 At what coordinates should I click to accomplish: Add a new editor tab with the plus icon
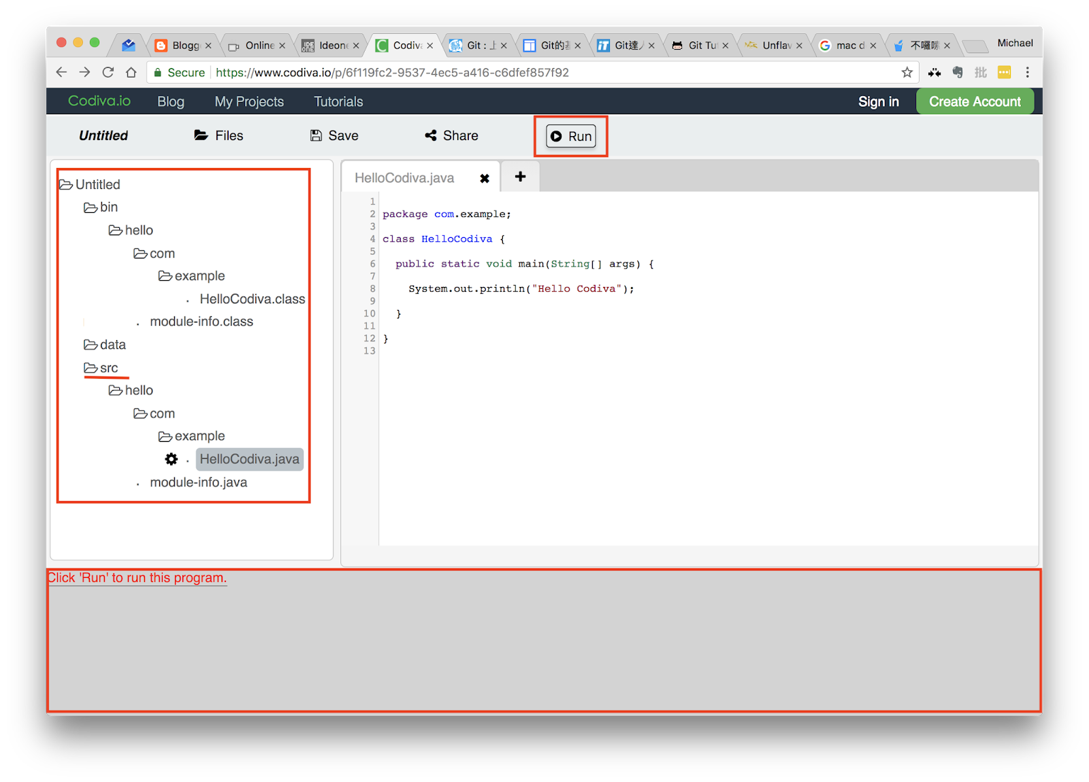pyautogui.click(x=521, y=177)
